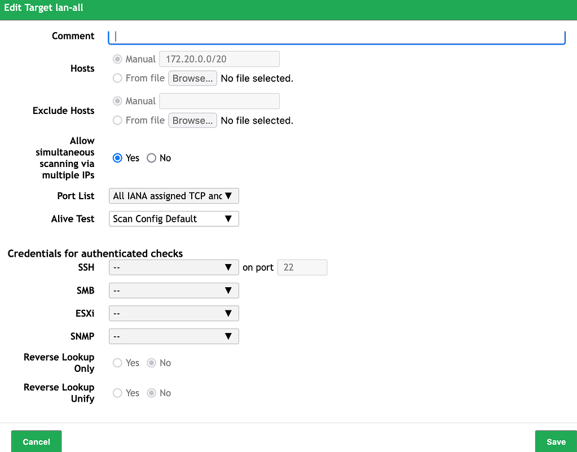Click the Comment input field

(337, 36)
